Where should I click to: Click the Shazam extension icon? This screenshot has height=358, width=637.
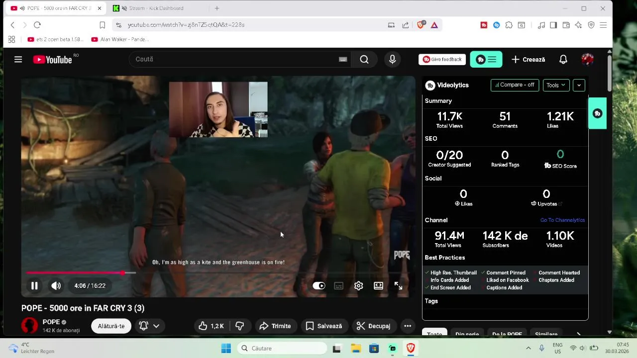click(496, 25)
